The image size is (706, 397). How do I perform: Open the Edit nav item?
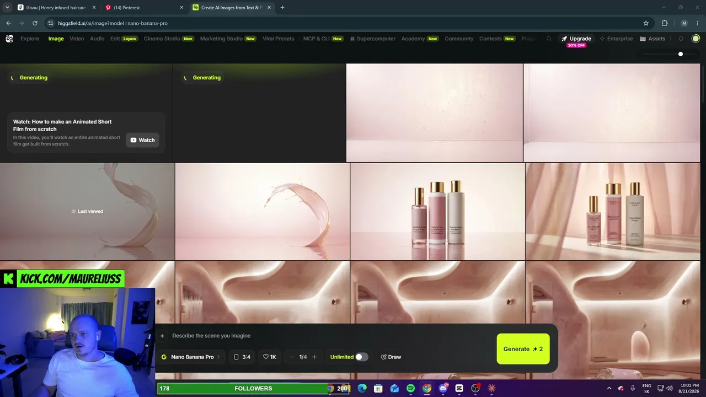click(x=124, y=39)
